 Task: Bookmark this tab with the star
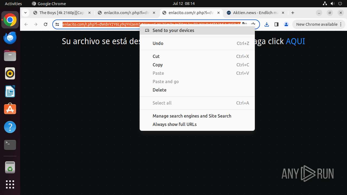253,24
